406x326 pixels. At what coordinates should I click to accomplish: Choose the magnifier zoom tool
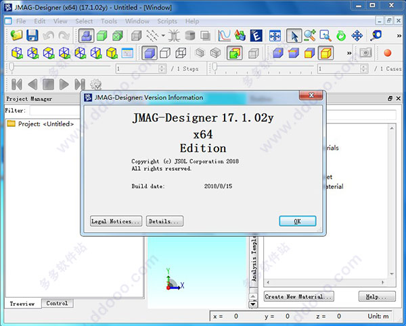tap(310, 36)
